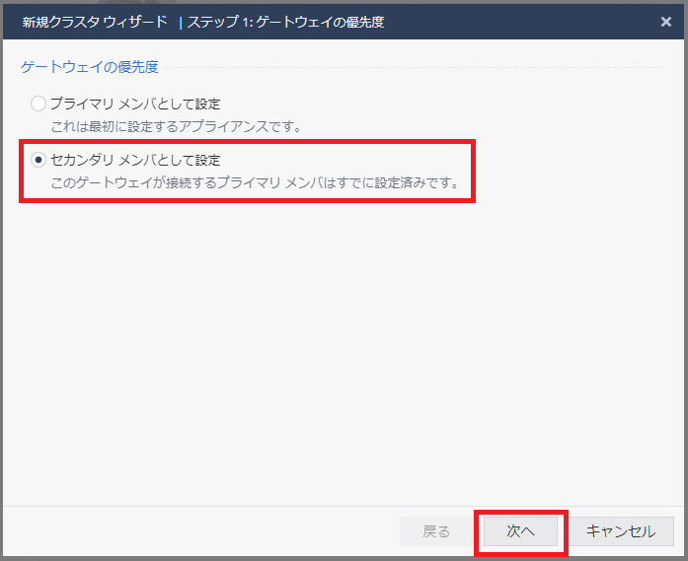Click the プライマリ メンバとして設定 label text

pyautogui.click(x=135, y=103)
